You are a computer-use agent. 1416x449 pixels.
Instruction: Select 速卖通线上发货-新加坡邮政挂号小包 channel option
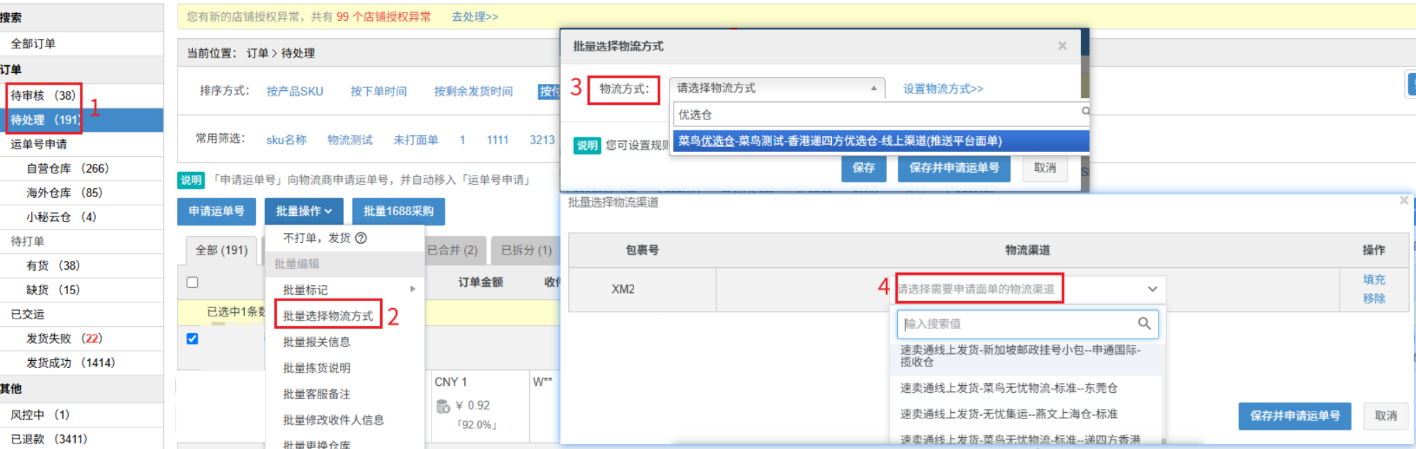[x=1024, y=356]
